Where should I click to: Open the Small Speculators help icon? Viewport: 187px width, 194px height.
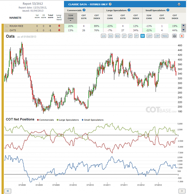tap(168, 10)
